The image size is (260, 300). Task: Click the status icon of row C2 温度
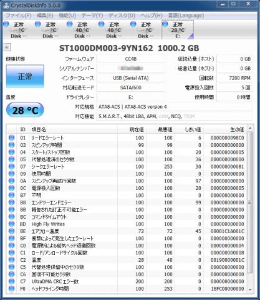point(12,260)
